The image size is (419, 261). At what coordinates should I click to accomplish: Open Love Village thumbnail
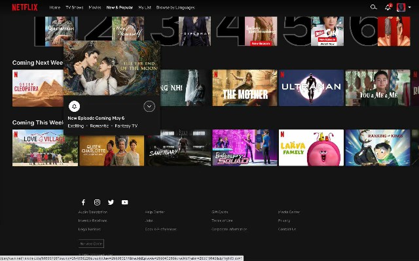tap(45, 148)
